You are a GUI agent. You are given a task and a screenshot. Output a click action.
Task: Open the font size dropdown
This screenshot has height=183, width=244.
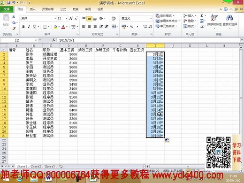[67, 18]
